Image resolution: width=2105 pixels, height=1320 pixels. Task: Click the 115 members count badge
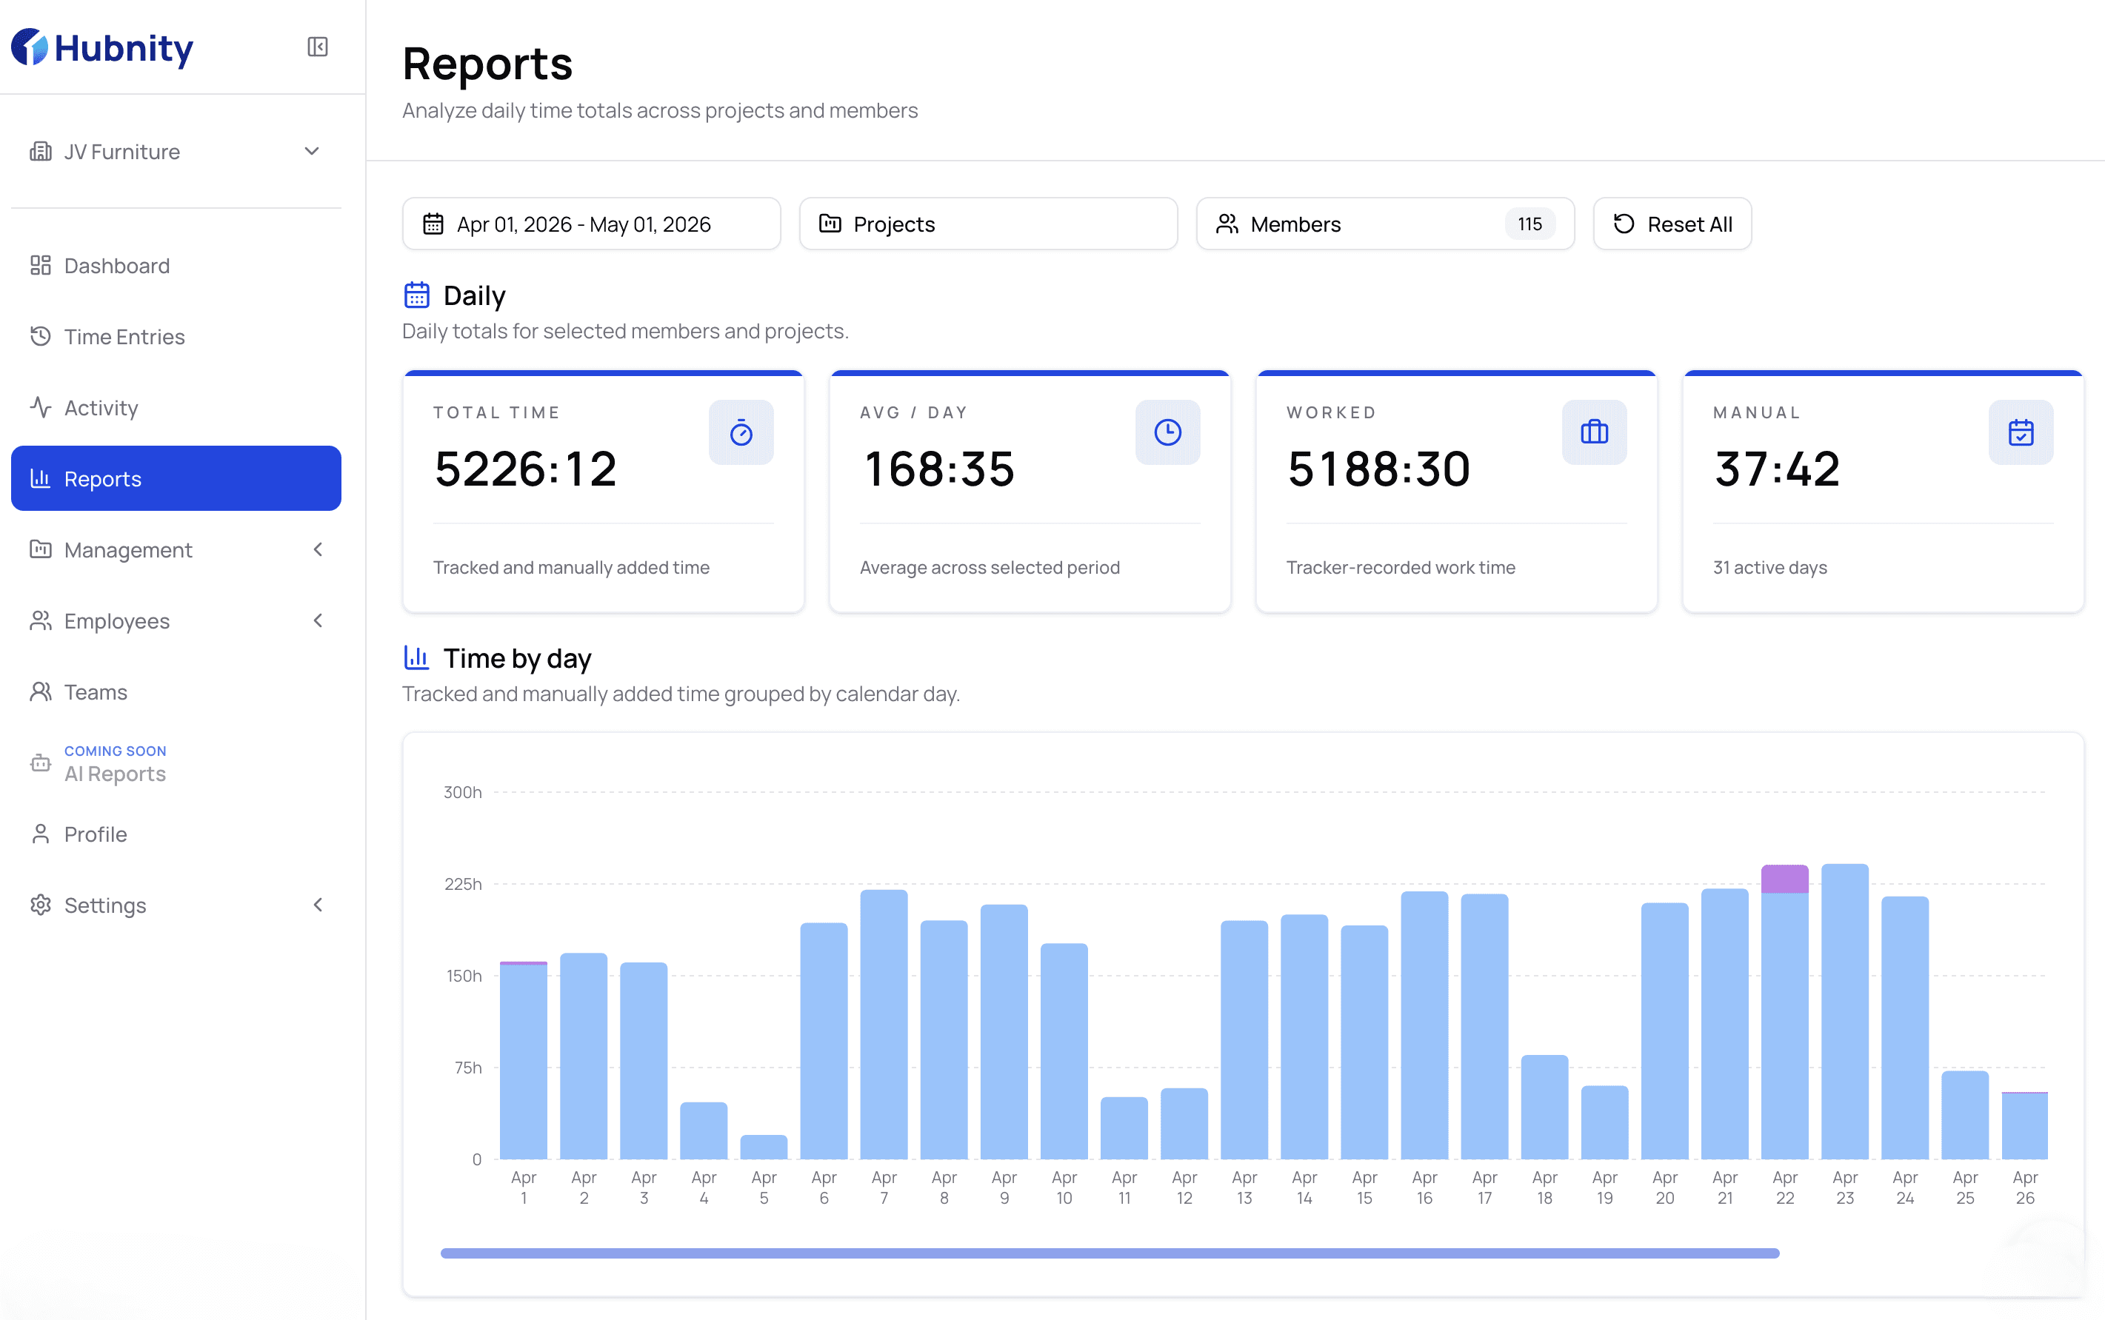tap(1529, 224)
